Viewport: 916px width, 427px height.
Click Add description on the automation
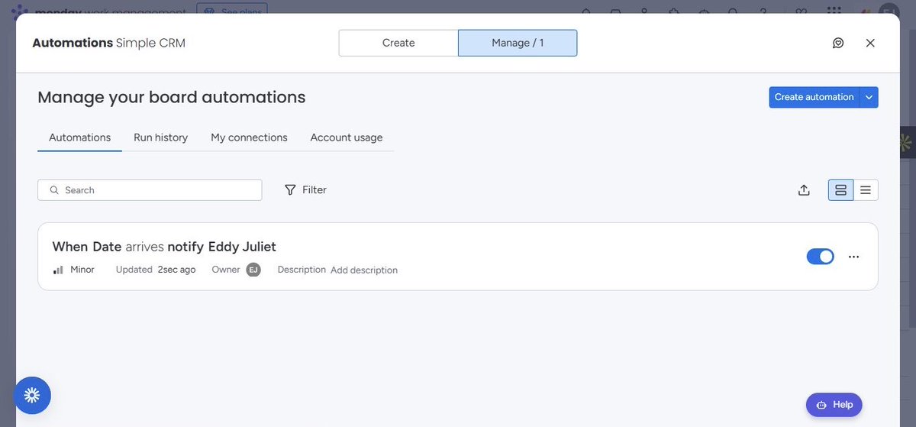364,270
